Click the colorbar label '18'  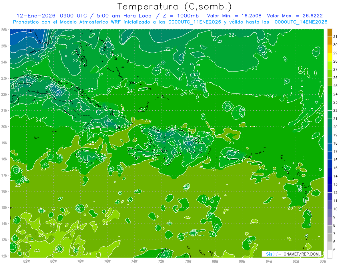click(336, 144)
